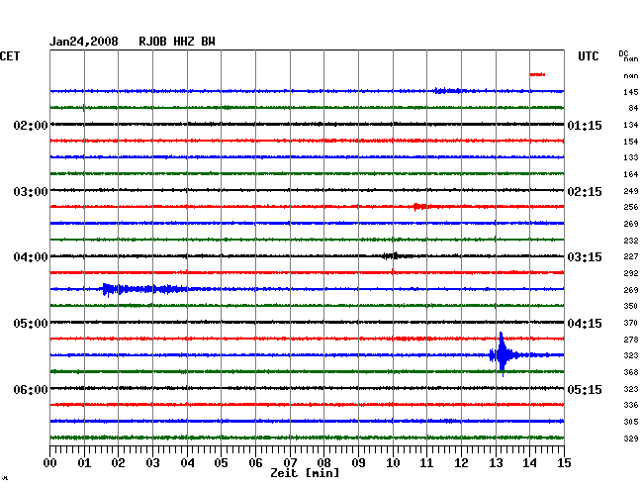Click minute 12 on the time axis
The image size is (643, 489).
point(461,463)
